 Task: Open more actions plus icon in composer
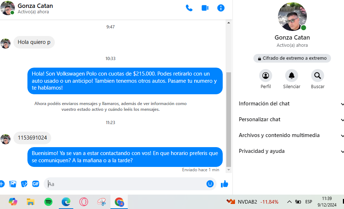tap(2, 184)
